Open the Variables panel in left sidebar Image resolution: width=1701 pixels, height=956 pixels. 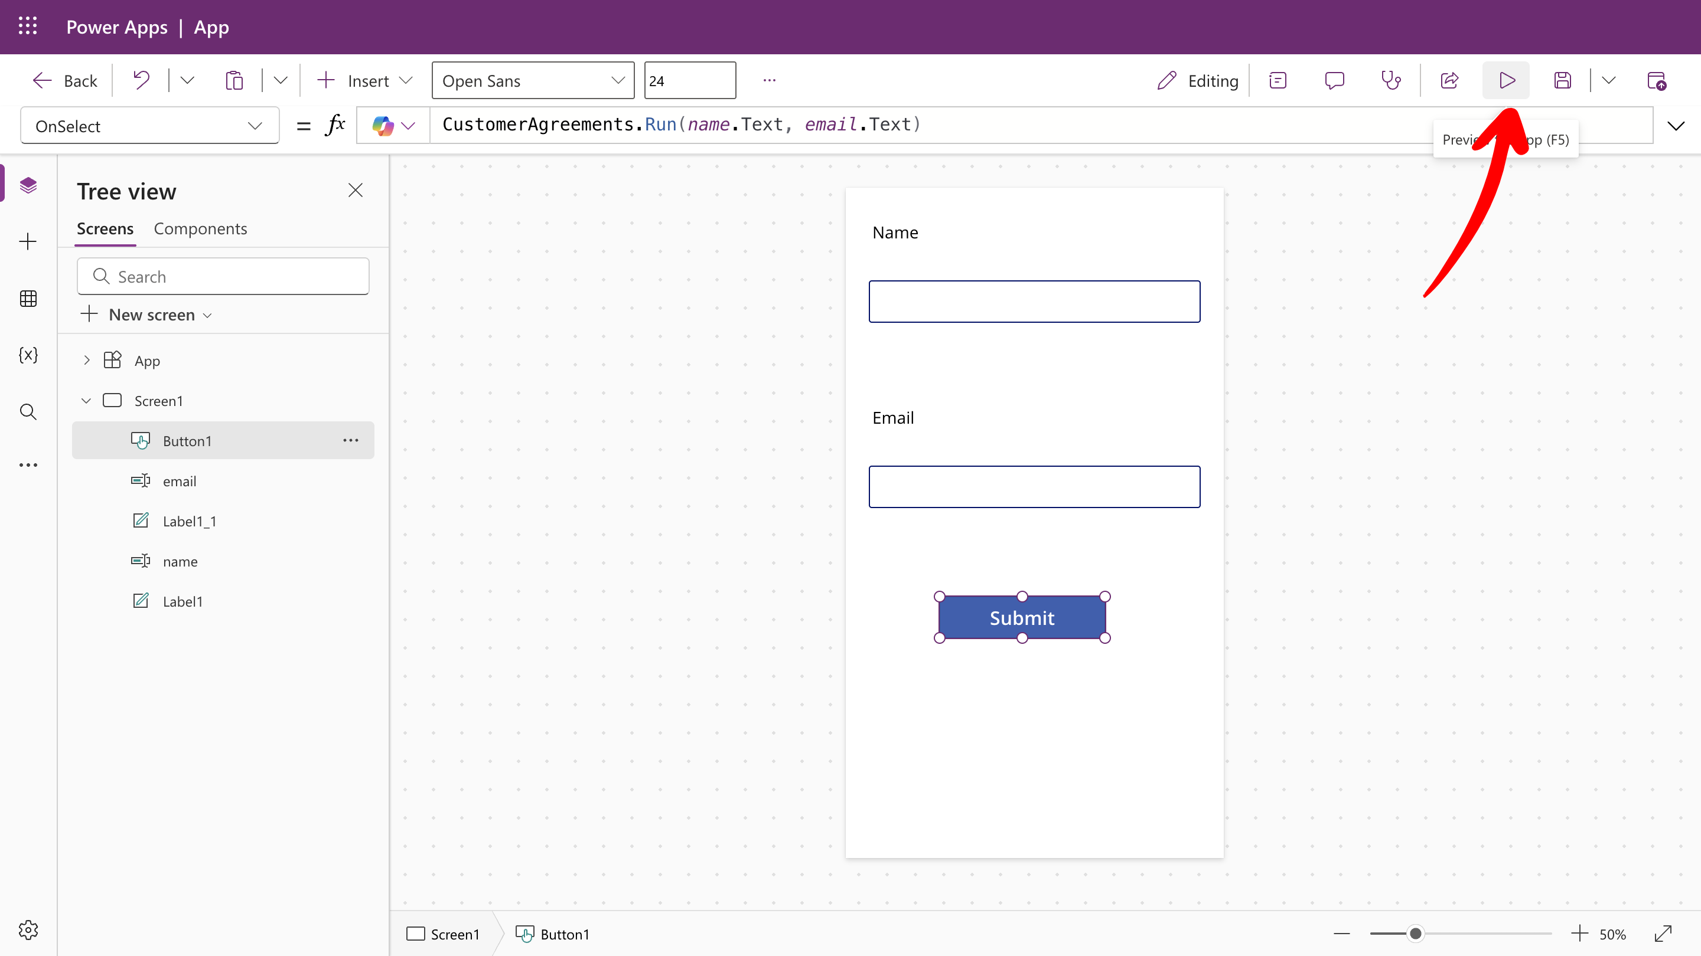(x=28, y=355)
